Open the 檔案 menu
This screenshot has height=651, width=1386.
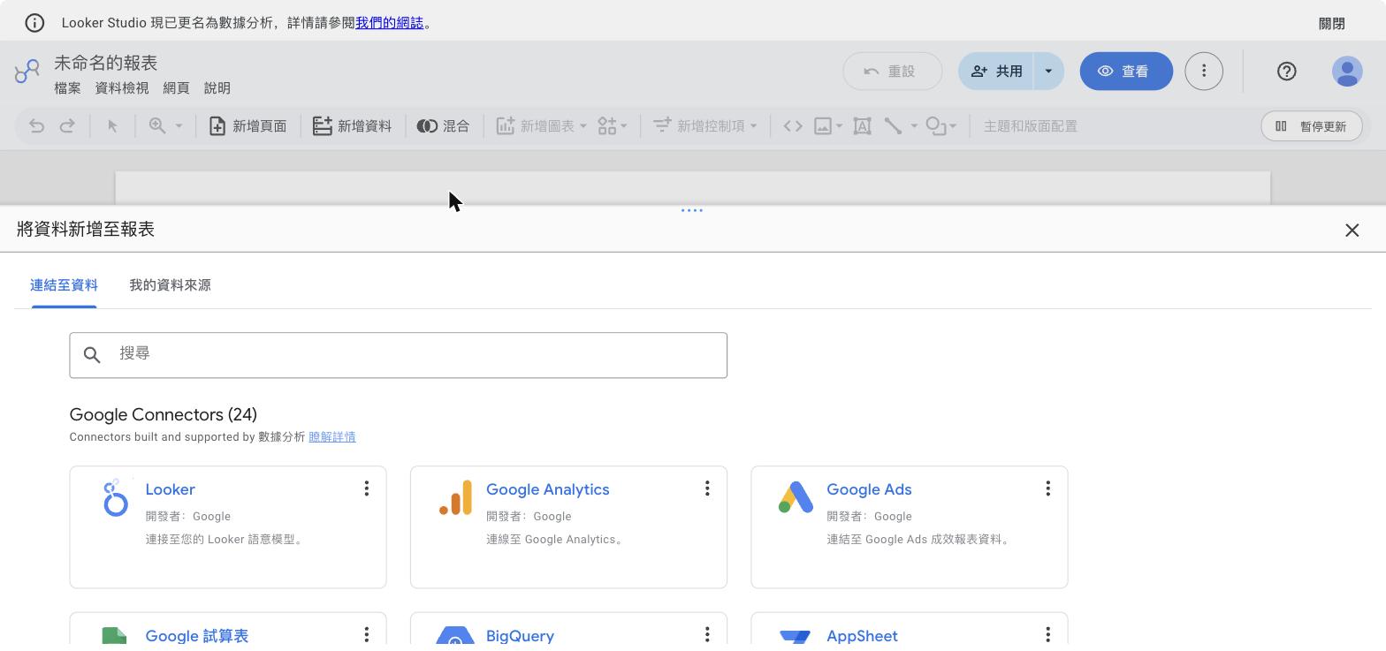coord(67,88)
